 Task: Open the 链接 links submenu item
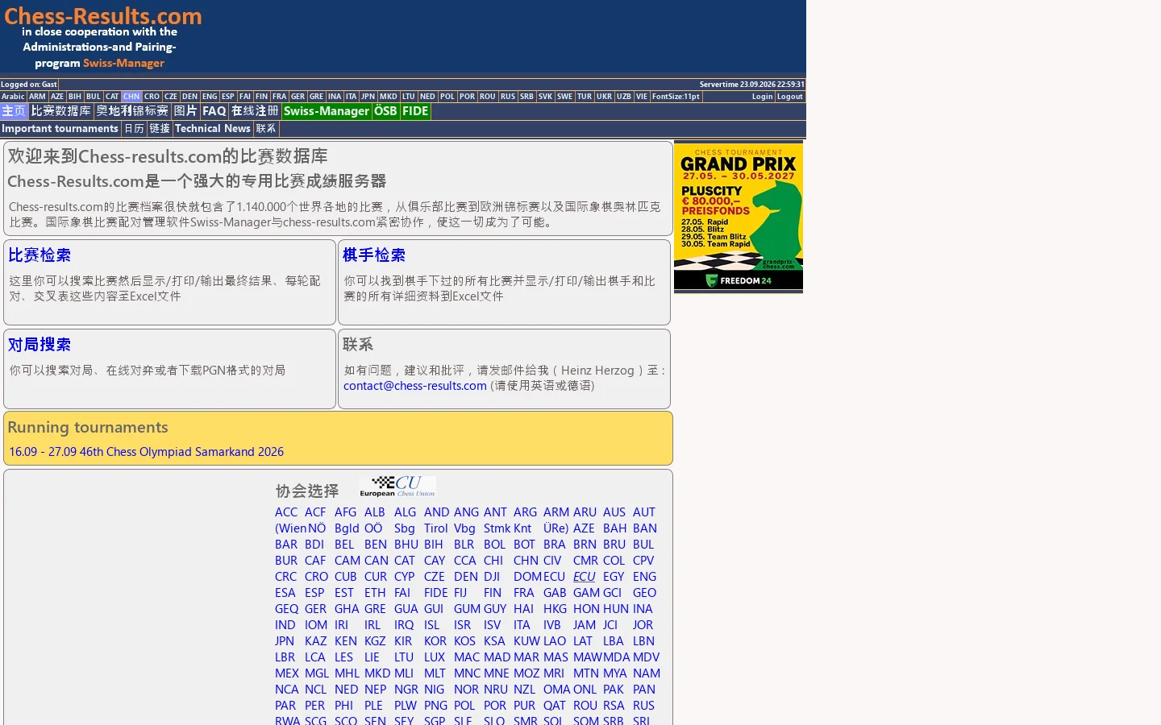160,129
